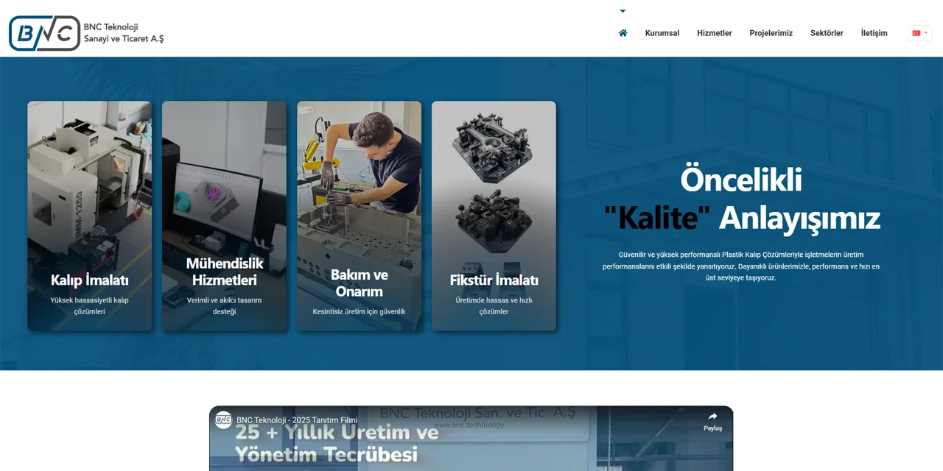Go to the İletişim page

[x=874, y=32]
